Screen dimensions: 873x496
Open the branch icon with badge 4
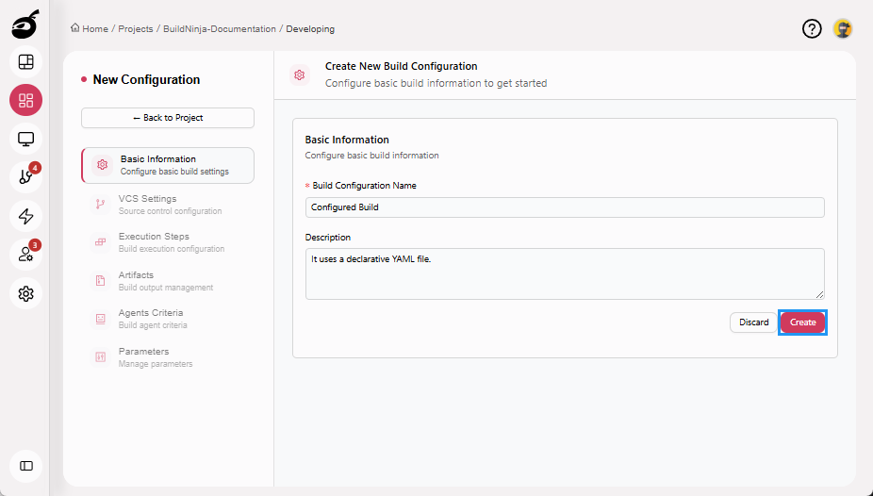pyautogui.click(x=26, y=177)
